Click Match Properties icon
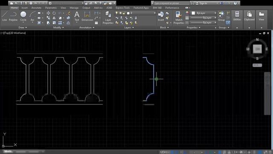The height and width of the screenshot is (154, 273). 179,18
